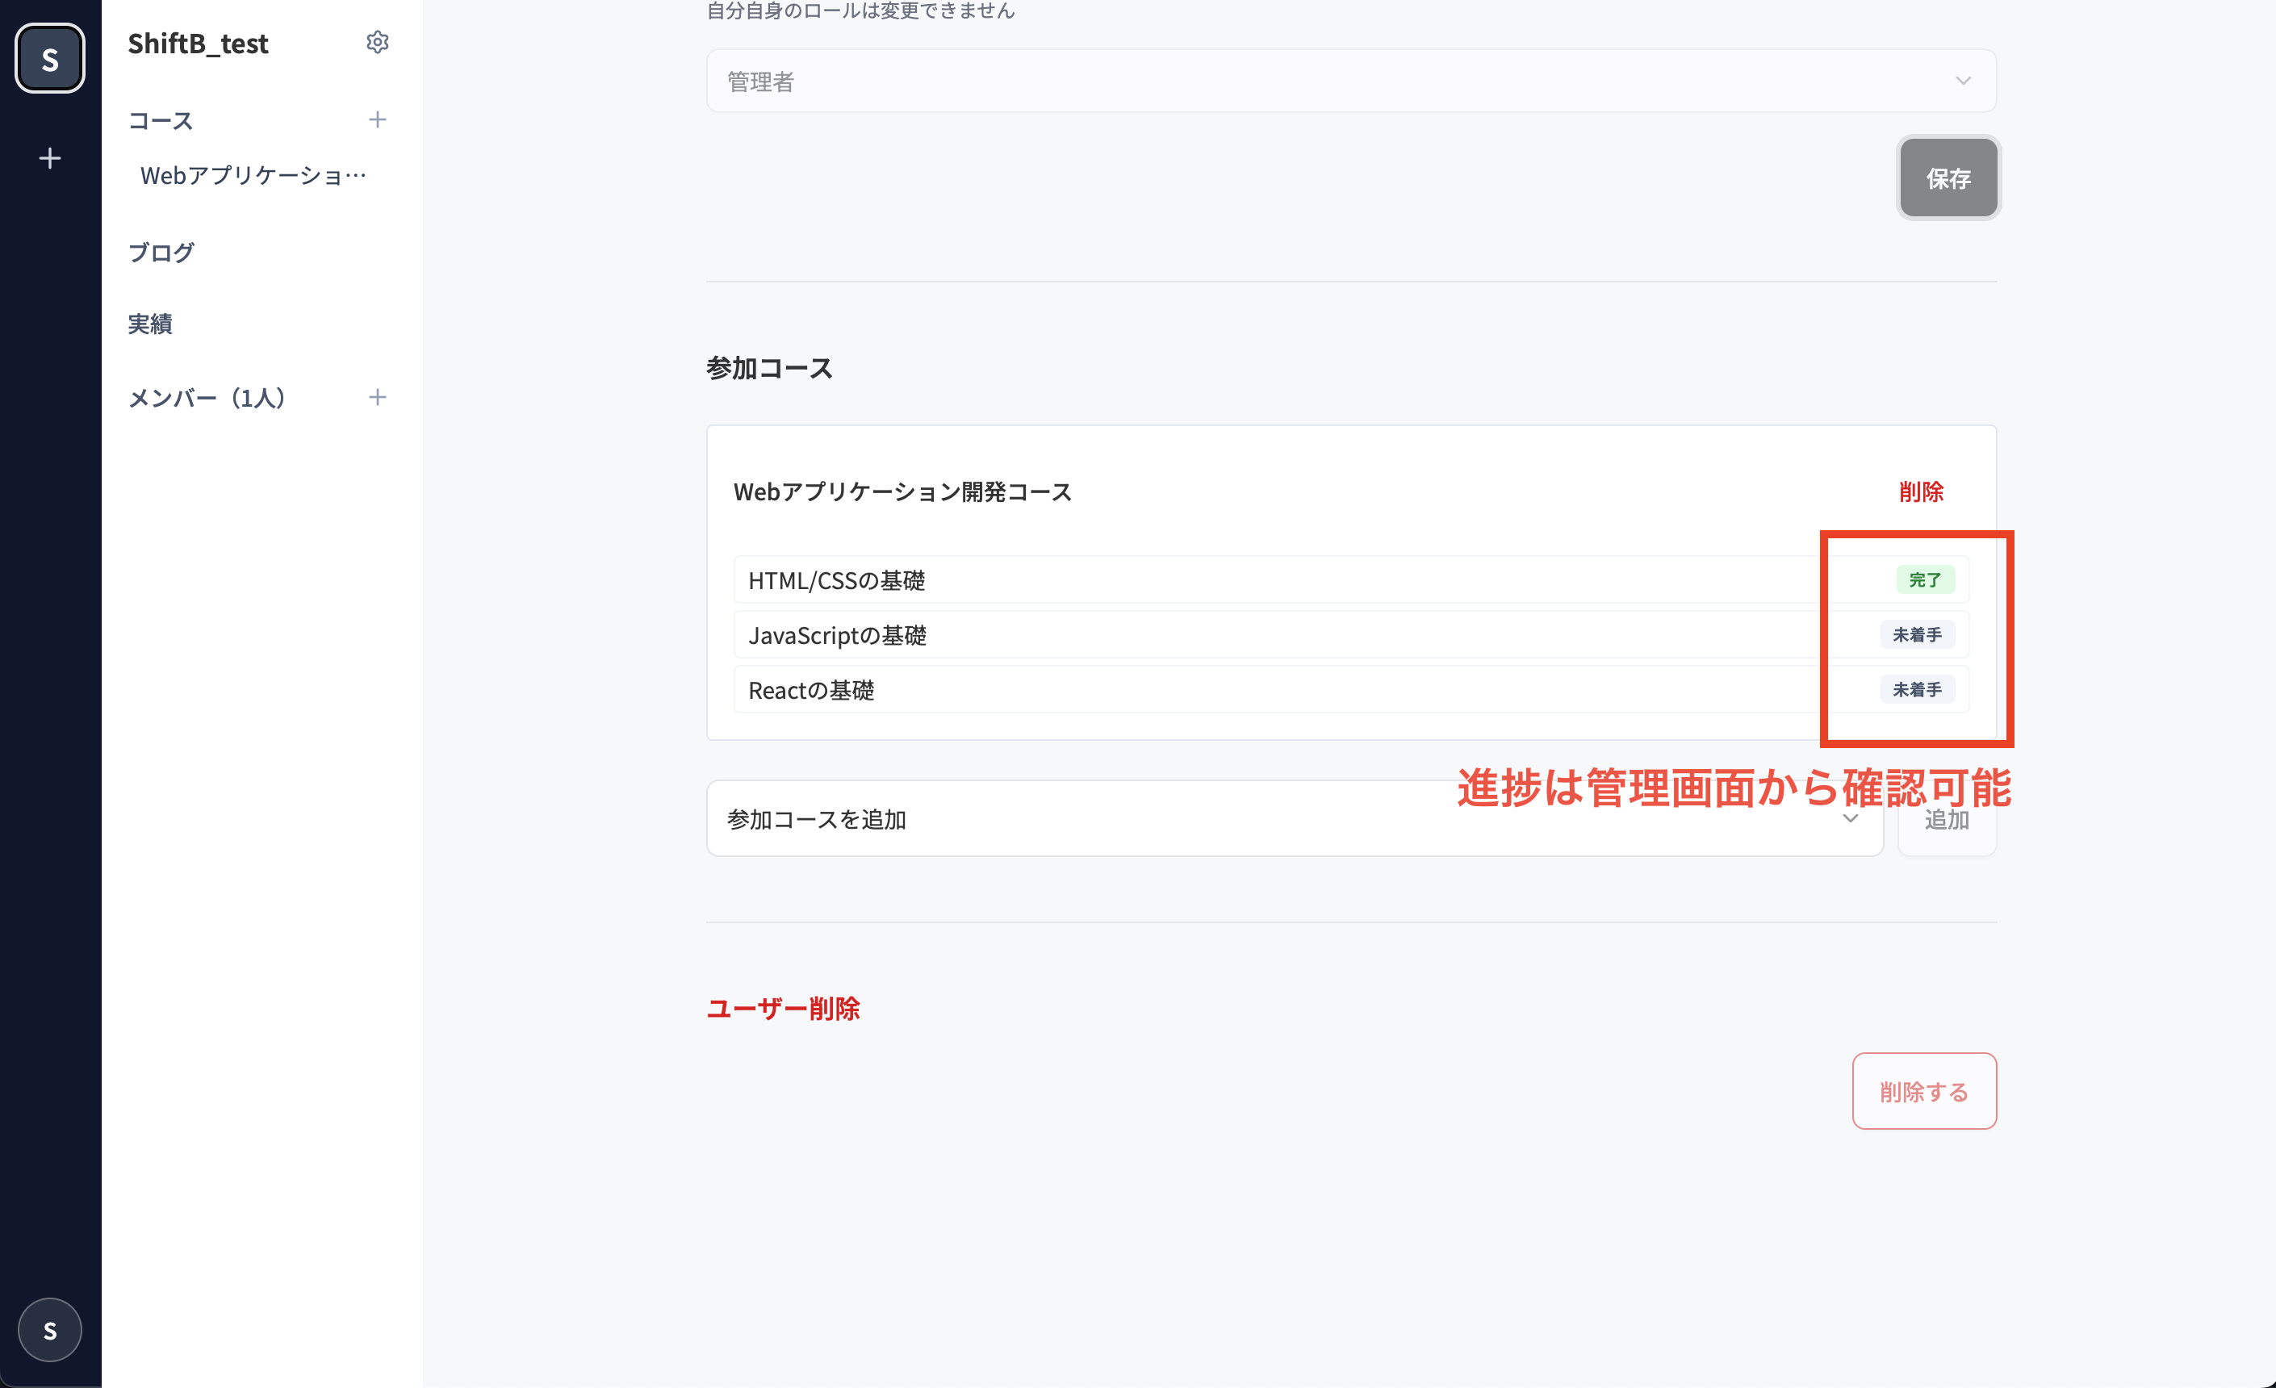Screen dimensions: 2276x1388
Task: Open the 実績 menu item
Action: [x=151, y=324]
